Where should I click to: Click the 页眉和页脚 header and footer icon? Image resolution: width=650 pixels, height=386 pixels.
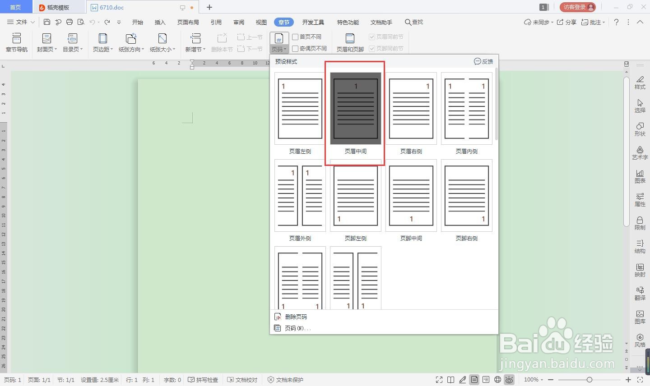point(350,43)
